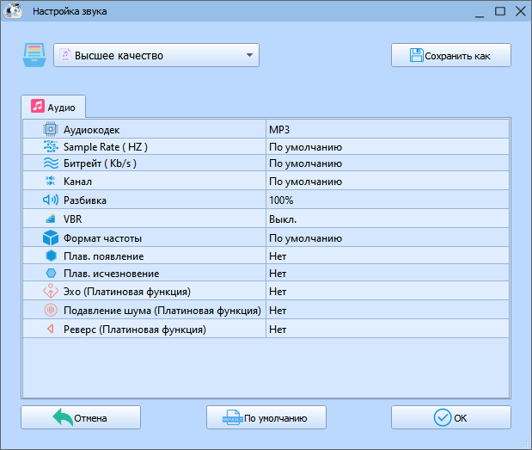Viewport: 532px width, 450px height.
Task: Select the Битрейт value По умолчанию
Action: pyautogui.click(x=388, y=163)
